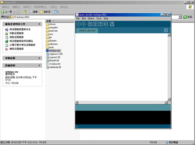Open the tab menu arrow icon in Arduino
The height and width of the screenshot is (145, 195).
(166, 30)
